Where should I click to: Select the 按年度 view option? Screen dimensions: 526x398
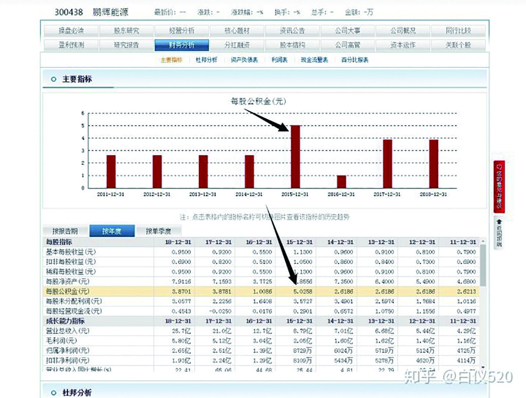tap(112, 231)
